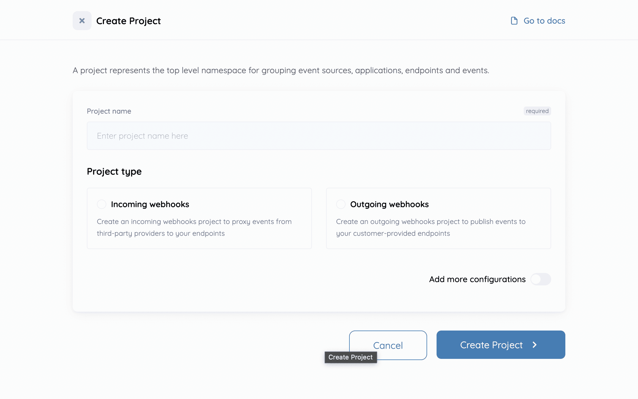Viewport: 638px width, 399px height.
Task: Click the Outgoing webhooks title label
Action: coord(389,204)
